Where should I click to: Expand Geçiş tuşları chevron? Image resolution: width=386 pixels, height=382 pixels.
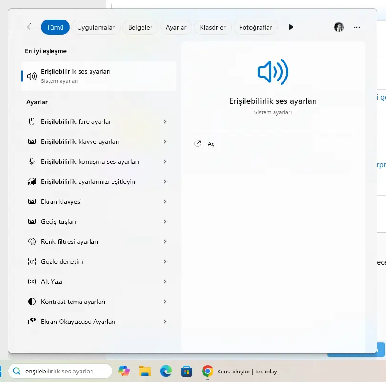[165, 221]
